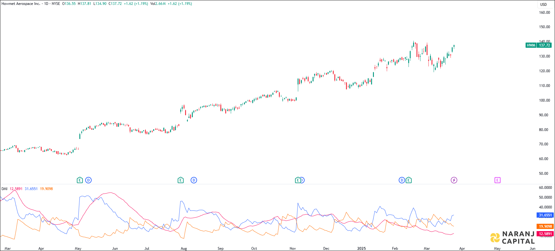
Task: Open the green earnings marker after Feb
Action: 409,180
